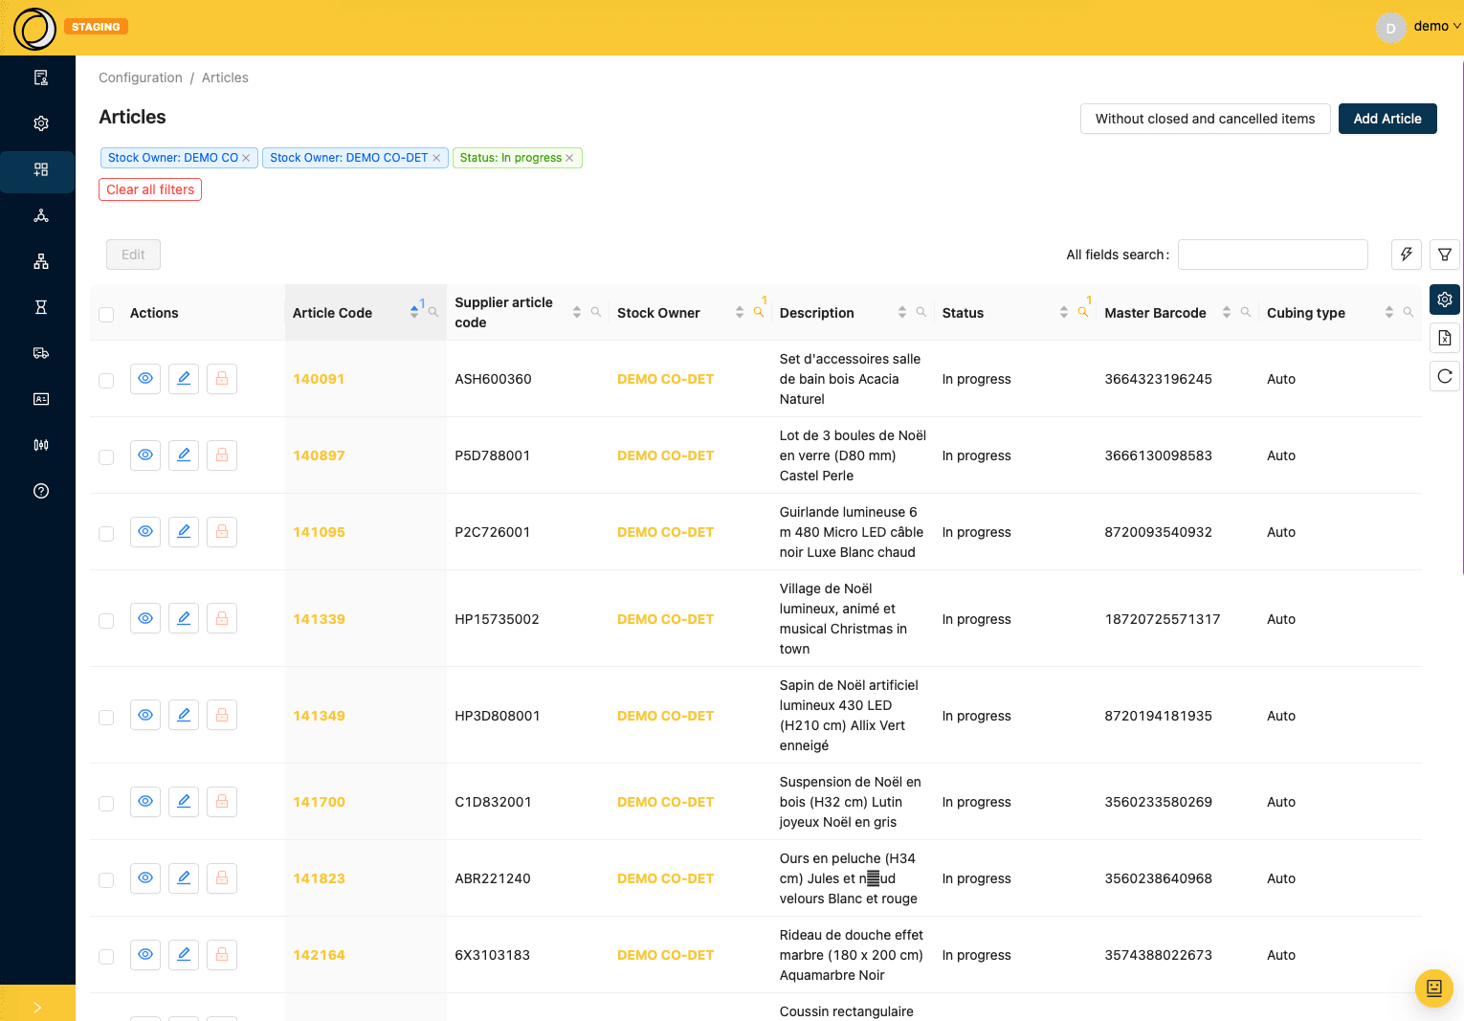The image size is (1464, 1021).
Task: Search within Status column
Action: (x=1083, y=312)
